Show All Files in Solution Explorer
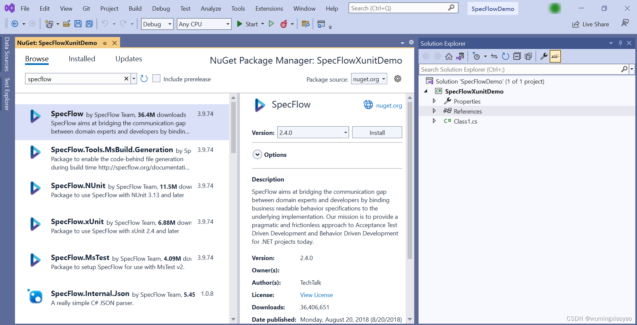 tap(528, 57)
